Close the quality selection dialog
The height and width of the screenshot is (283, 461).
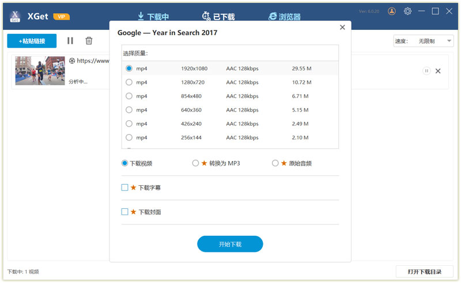(342, 27)
